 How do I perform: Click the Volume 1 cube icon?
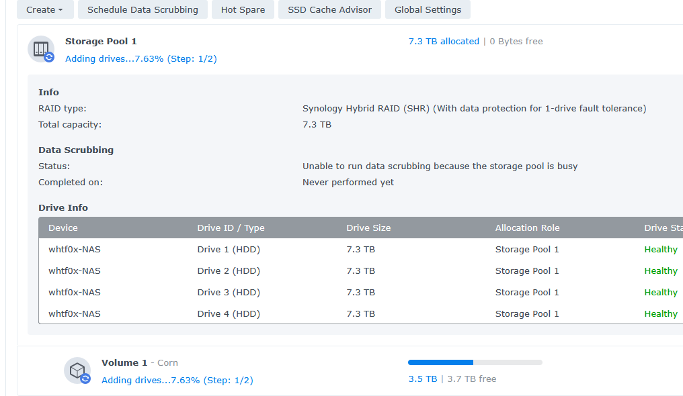[x=77, y=370]
